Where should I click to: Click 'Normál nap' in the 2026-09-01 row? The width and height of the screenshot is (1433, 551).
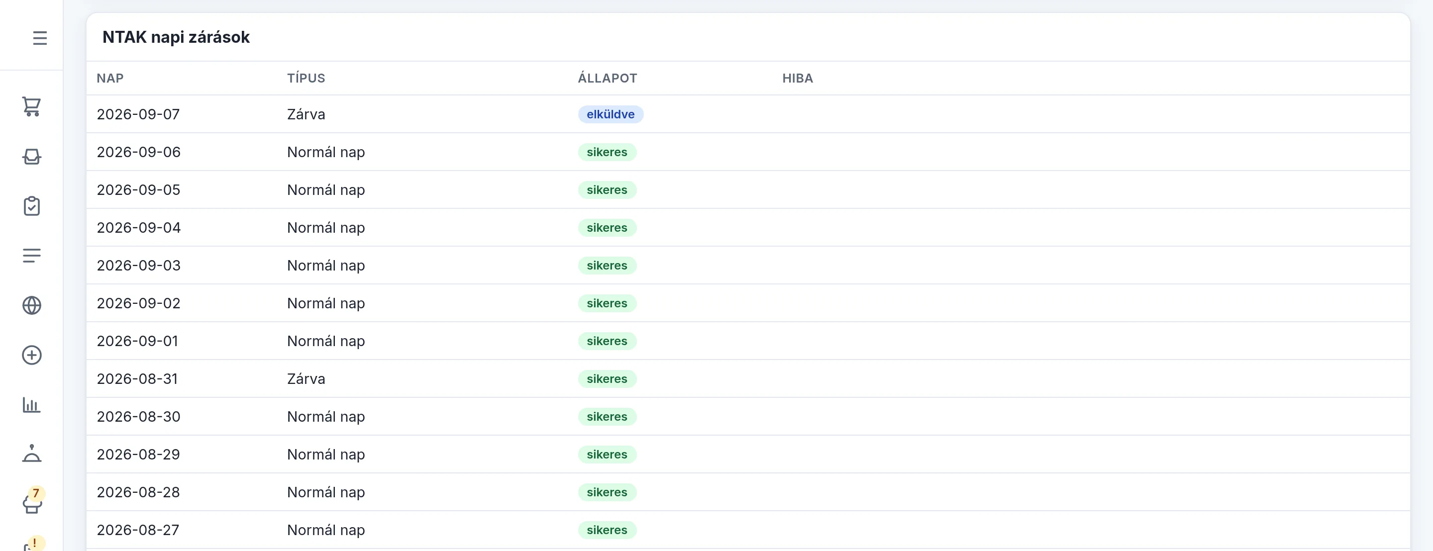(x=326, y=341)
